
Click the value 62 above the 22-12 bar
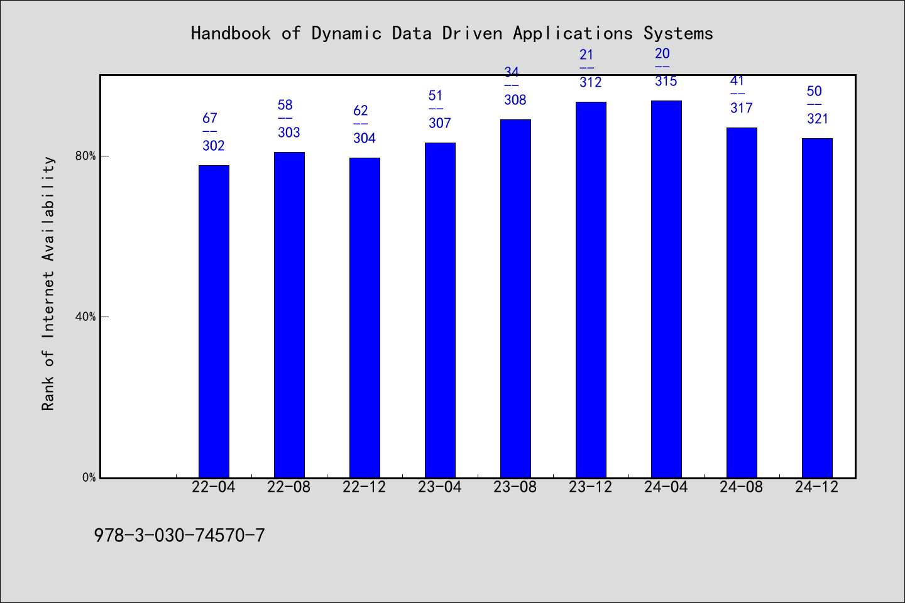tap(361, 111)
